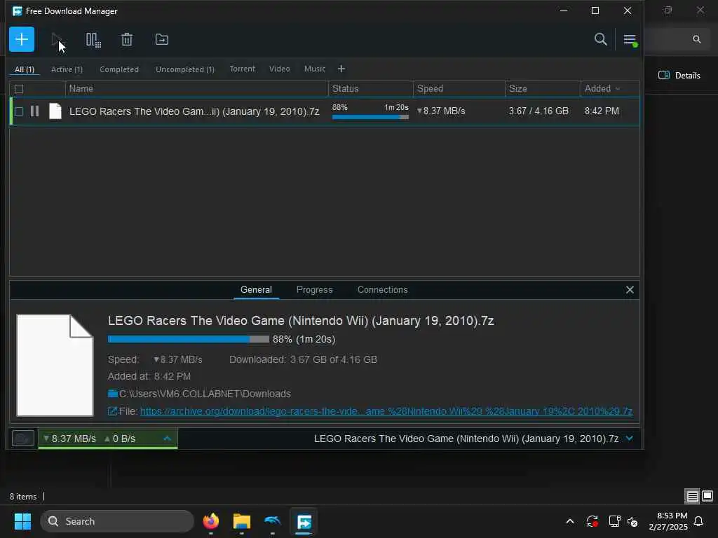The width and height of the screenshot is (718, 538).
Task: Select the LEGO Racers file name in list
Action: click(194, 111)
